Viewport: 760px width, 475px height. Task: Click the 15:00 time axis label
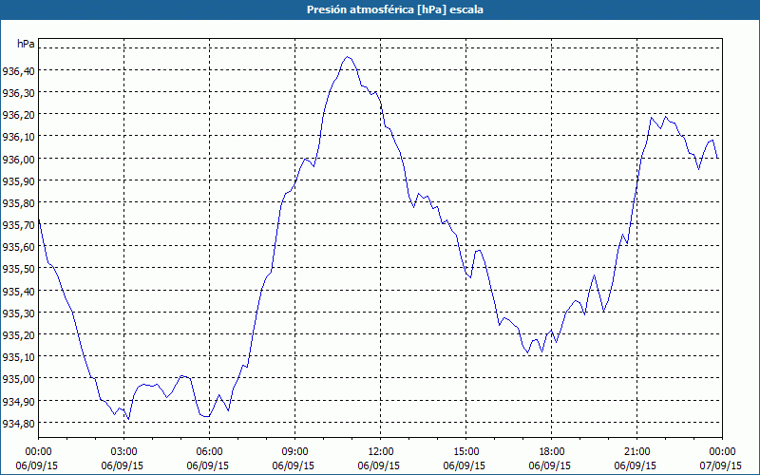click(465, 452)
